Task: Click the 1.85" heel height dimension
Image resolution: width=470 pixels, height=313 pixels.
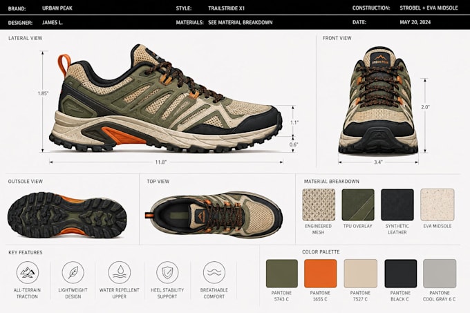Action: [43, 93]
